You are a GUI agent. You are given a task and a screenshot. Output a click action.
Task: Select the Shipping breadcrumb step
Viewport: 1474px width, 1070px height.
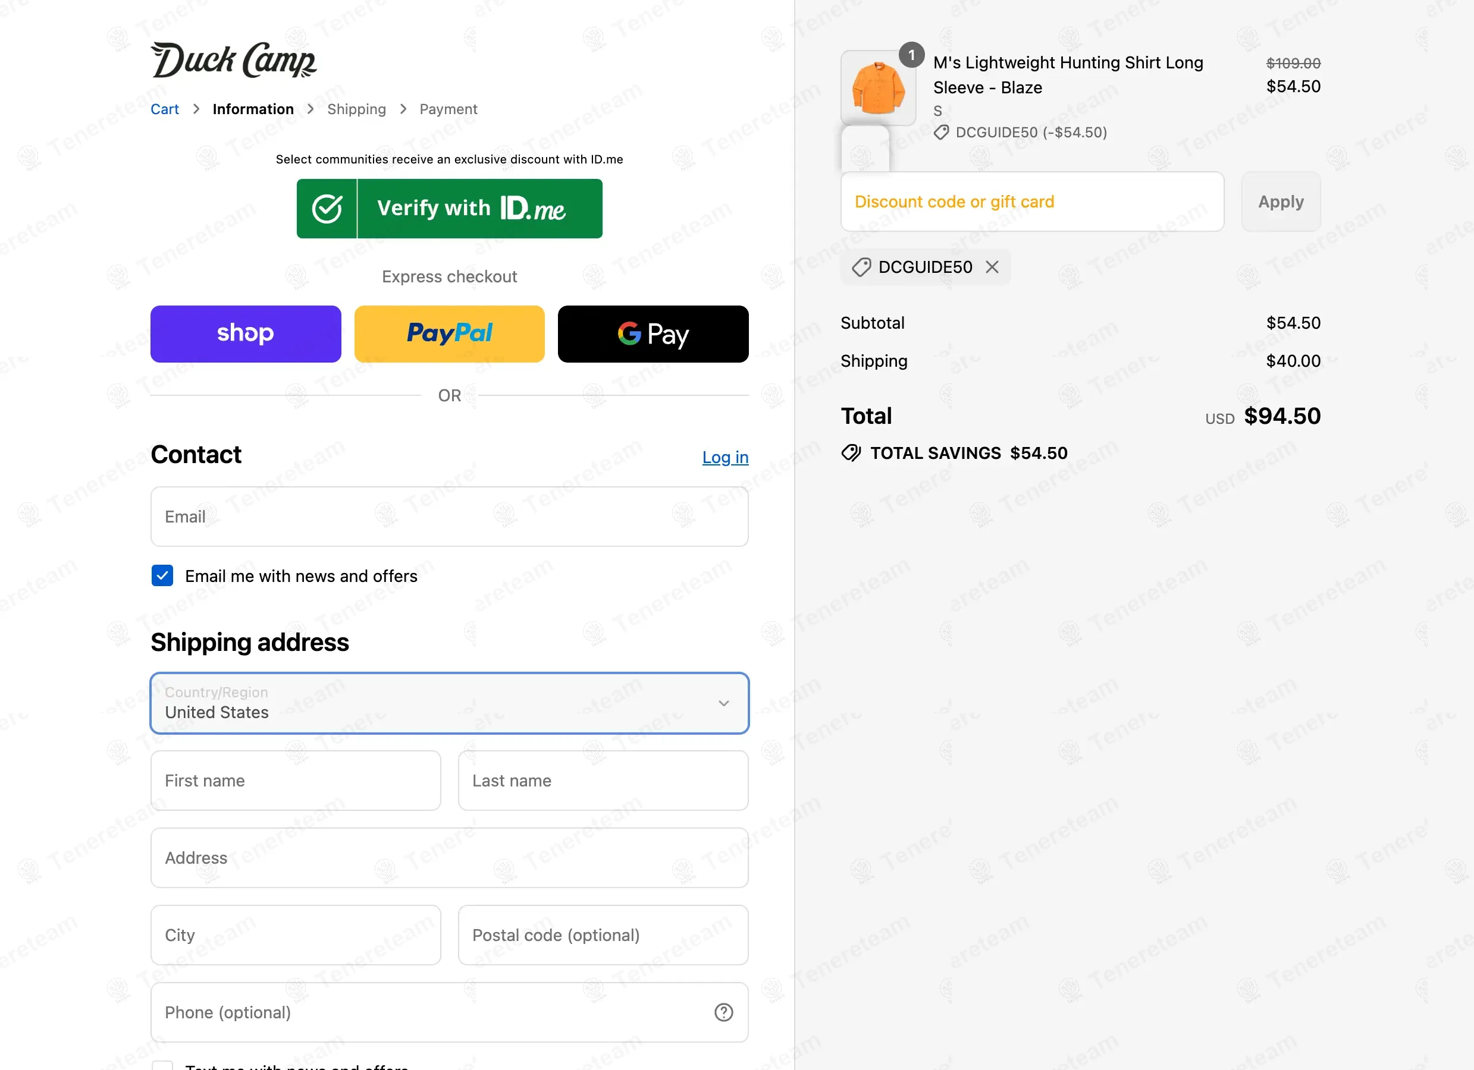(x=356, y=109)
